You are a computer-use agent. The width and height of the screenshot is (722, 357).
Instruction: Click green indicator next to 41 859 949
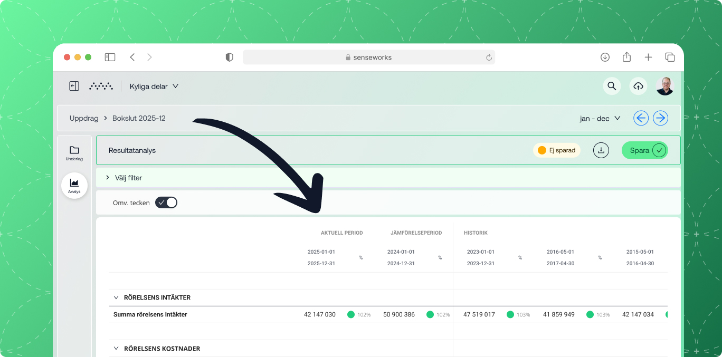click(x=590, y=314)
